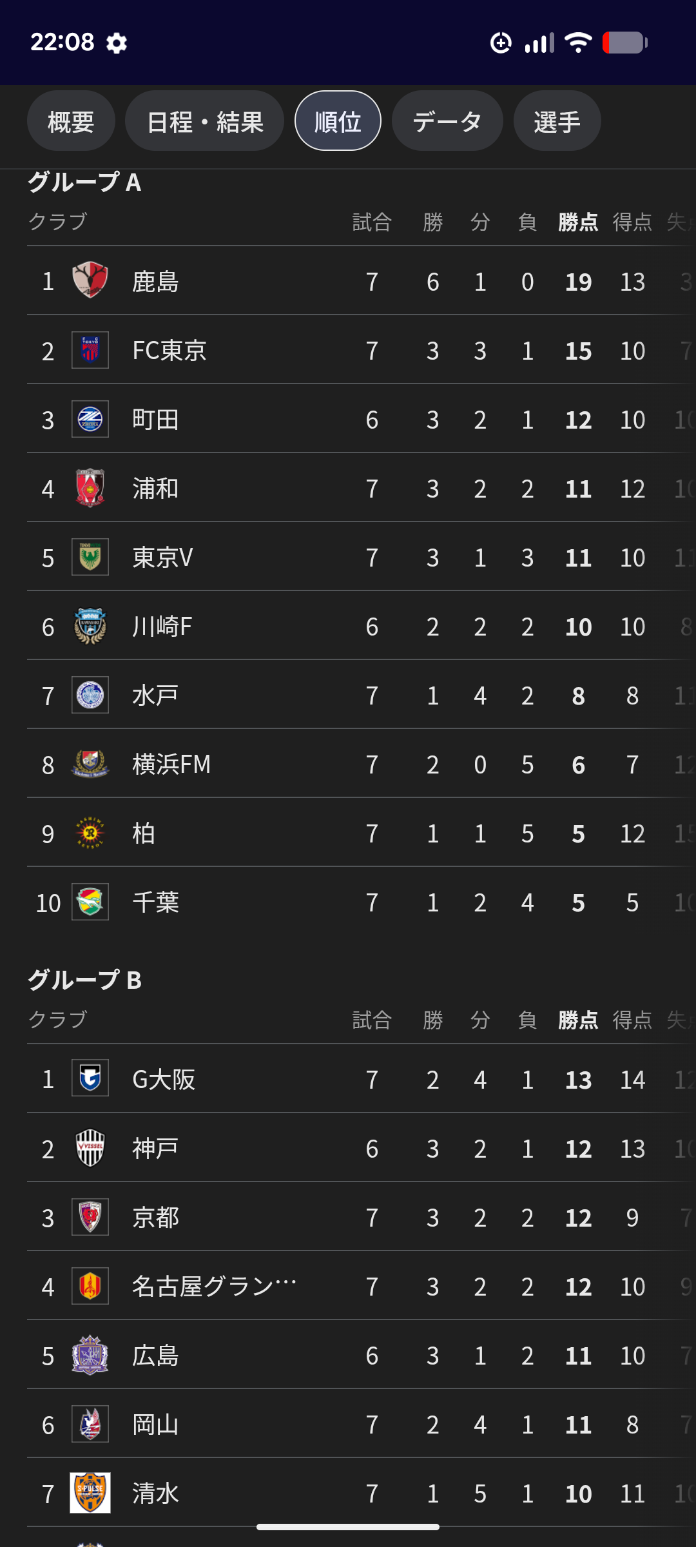Tap the Kashiwa sun-shaped club crest
This screenshot has width=696, height=1547.
click(90, 833)
